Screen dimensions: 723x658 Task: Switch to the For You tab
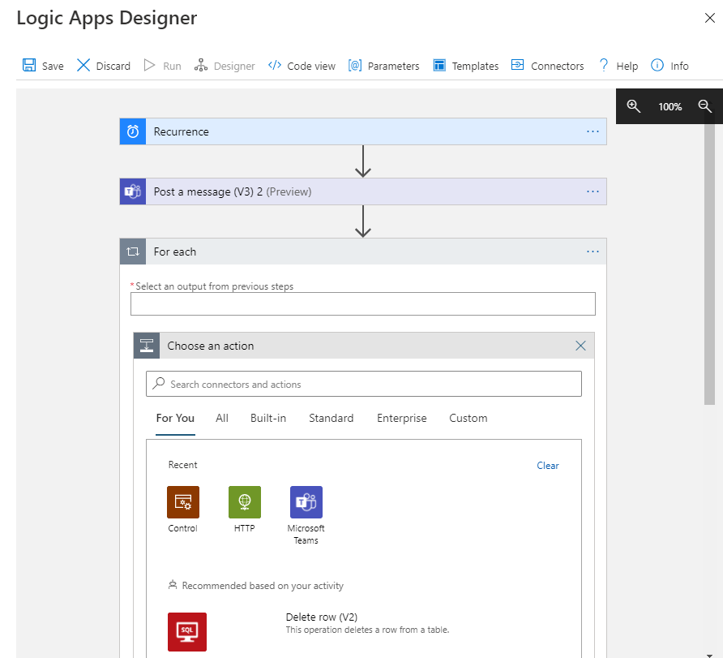(x=175, y=418)
